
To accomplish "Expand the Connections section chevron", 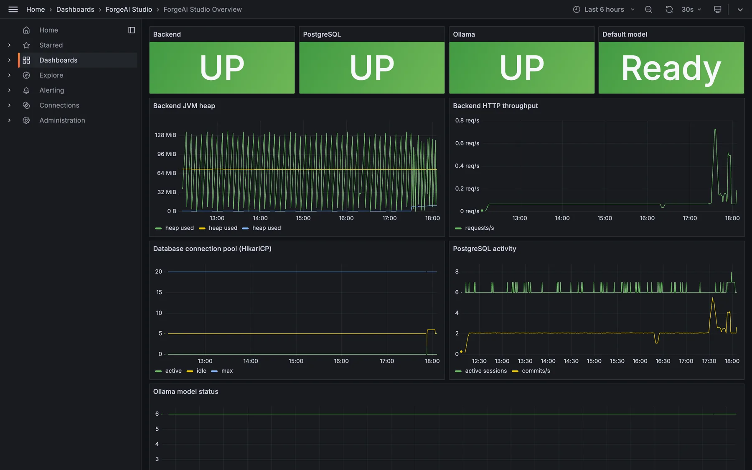I will coord(9,105).
